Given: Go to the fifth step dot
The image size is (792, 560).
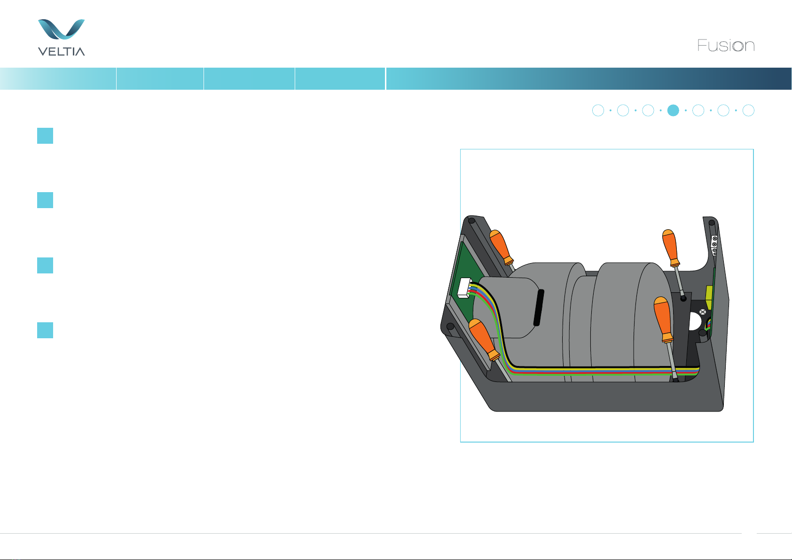Looking at the screenshot, I should 698,110.
